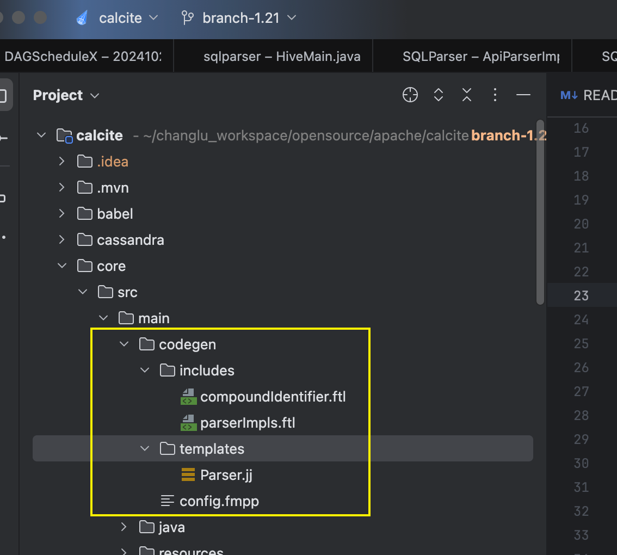
Task: Select the calcite root module icon
Action: click(x=64, y=136)
